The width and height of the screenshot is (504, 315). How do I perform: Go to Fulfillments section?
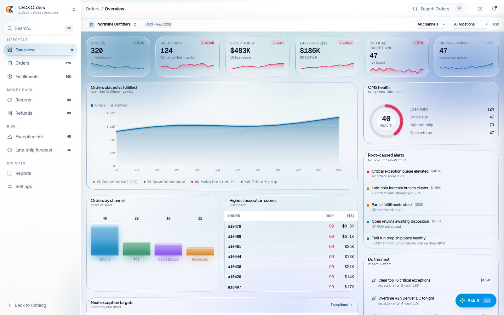(40, 77)
